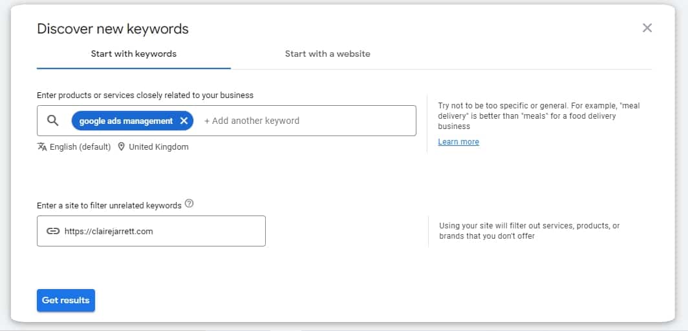Screen dimensions: 688x331
Task: Open the Learn more link
Action: (x=458, y=142)
